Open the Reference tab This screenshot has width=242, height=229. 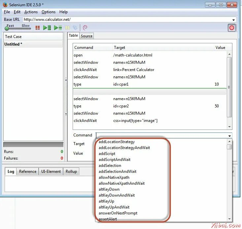coord(28,172)
